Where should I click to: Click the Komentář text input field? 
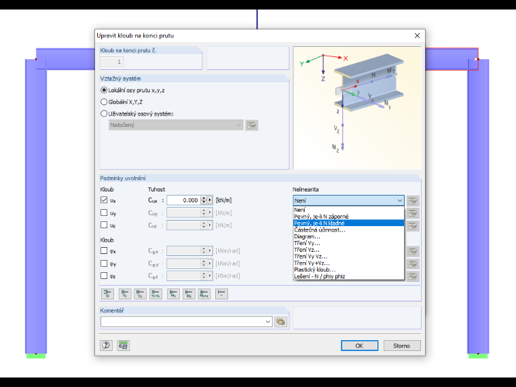pyautogui.click(x=183, y=322)
